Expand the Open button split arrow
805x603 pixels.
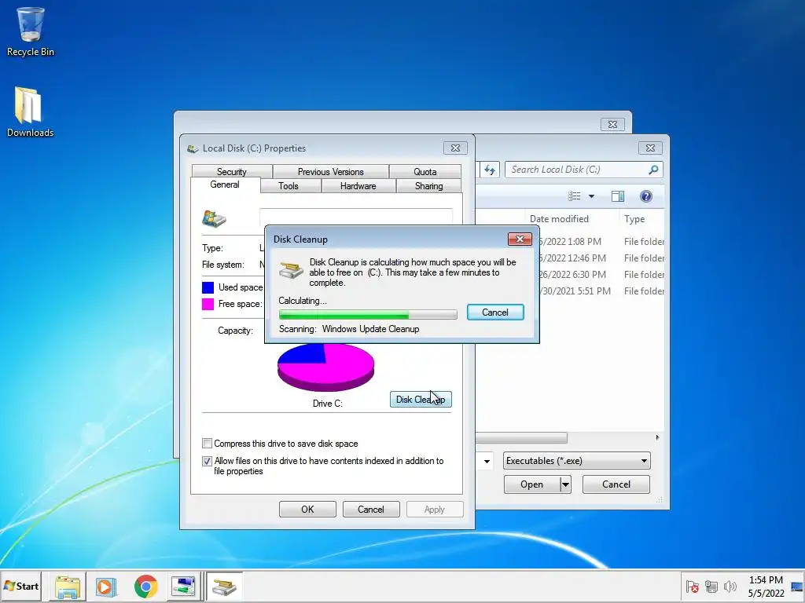565,484
